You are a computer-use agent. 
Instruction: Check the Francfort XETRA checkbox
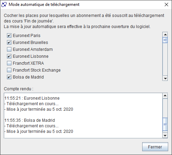[9, 63]
